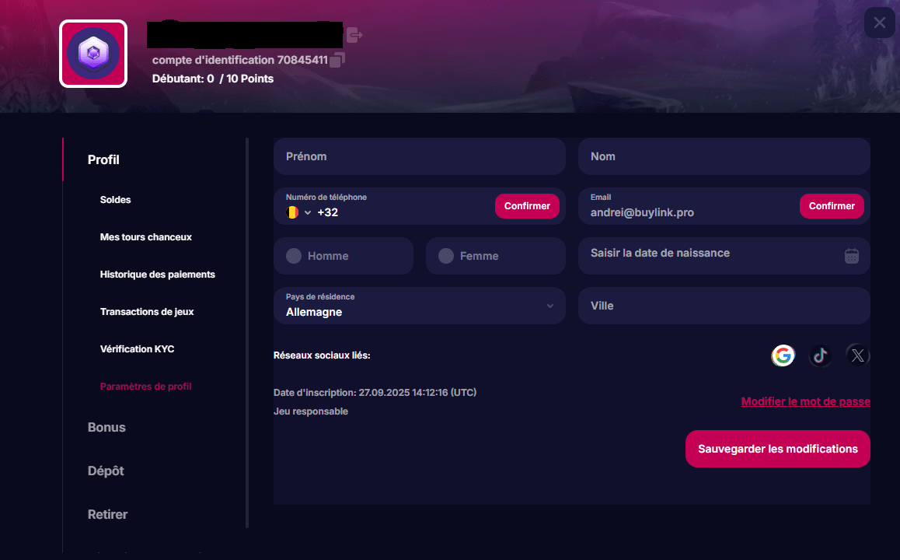Close the profile dialog with X
This screenshot has height=560, width=900.
click(x=879, y=23)
